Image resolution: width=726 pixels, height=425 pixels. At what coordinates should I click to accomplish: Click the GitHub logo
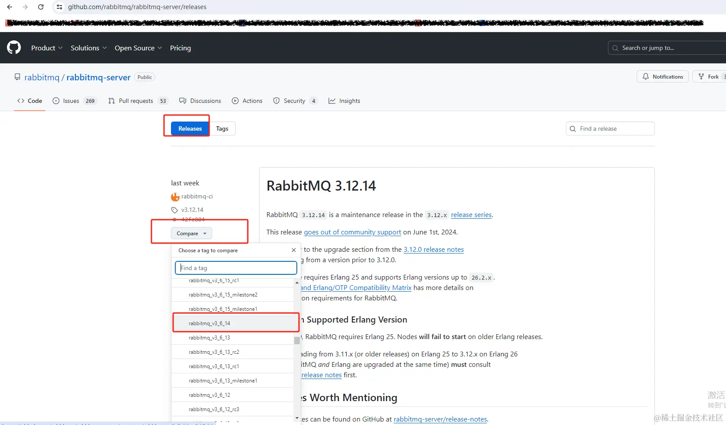14,48
